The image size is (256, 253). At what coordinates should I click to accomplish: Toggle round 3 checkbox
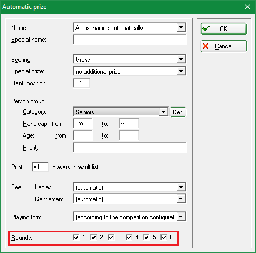(111, 237)
